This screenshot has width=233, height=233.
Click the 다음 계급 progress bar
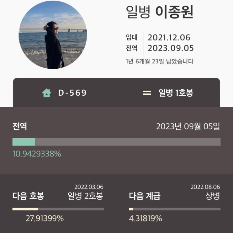(175, 209)
